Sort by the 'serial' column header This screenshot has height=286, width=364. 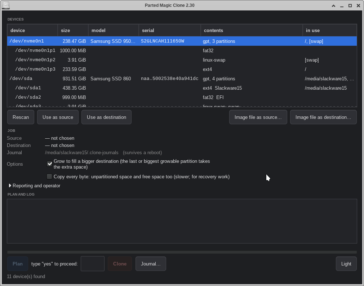pos(170,30)
